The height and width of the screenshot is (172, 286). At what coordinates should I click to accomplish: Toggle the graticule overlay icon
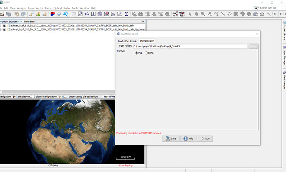click(148, 14)
